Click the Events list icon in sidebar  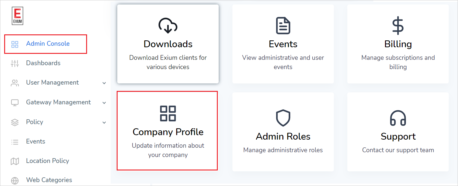point(15,142)
